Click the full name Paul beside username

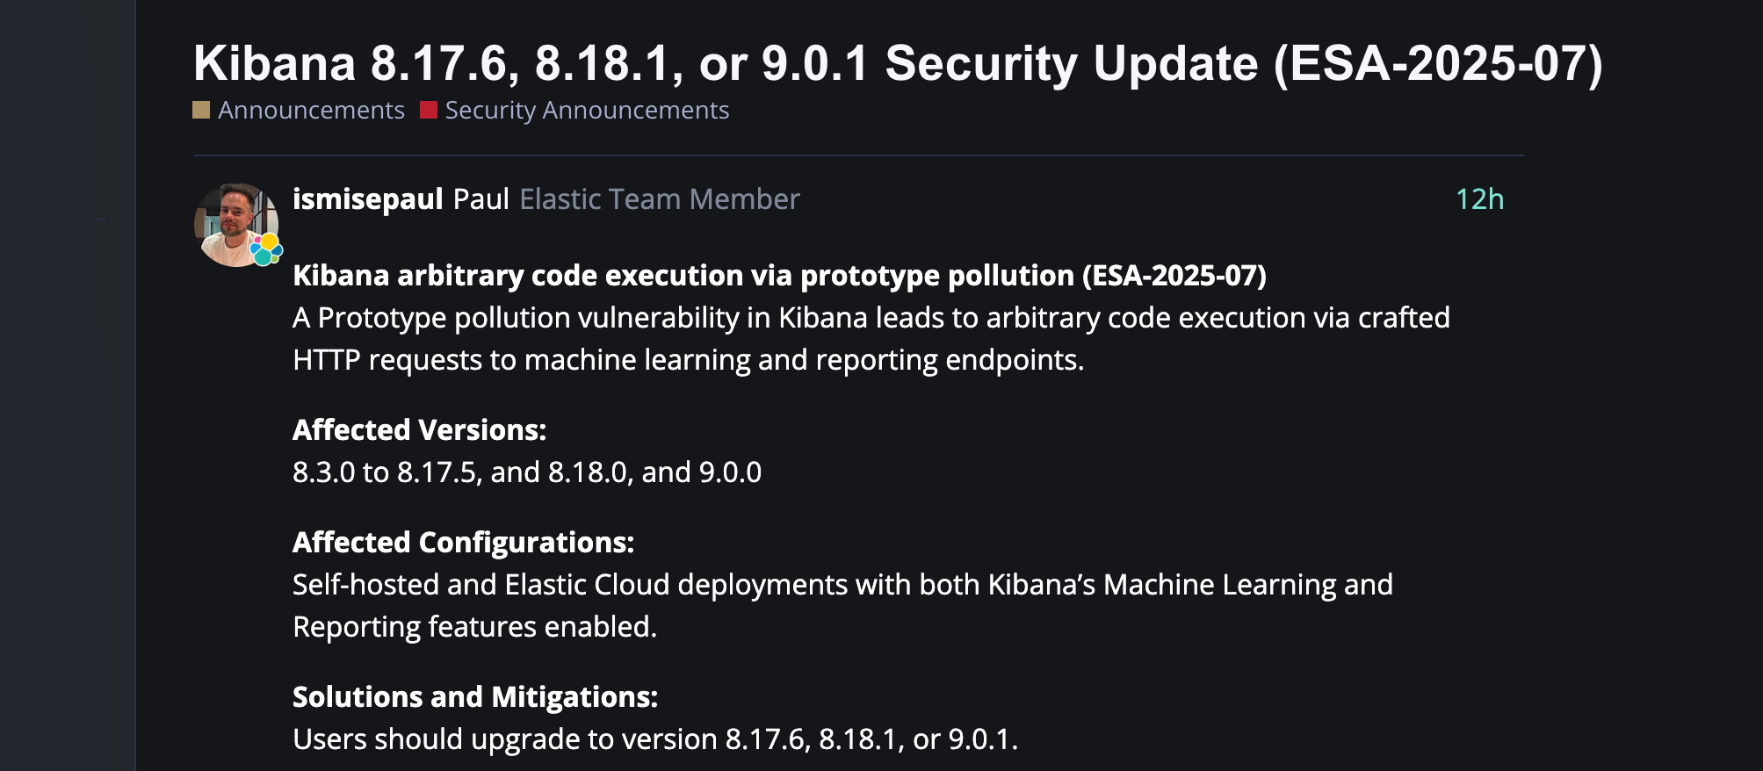[480, 199]
